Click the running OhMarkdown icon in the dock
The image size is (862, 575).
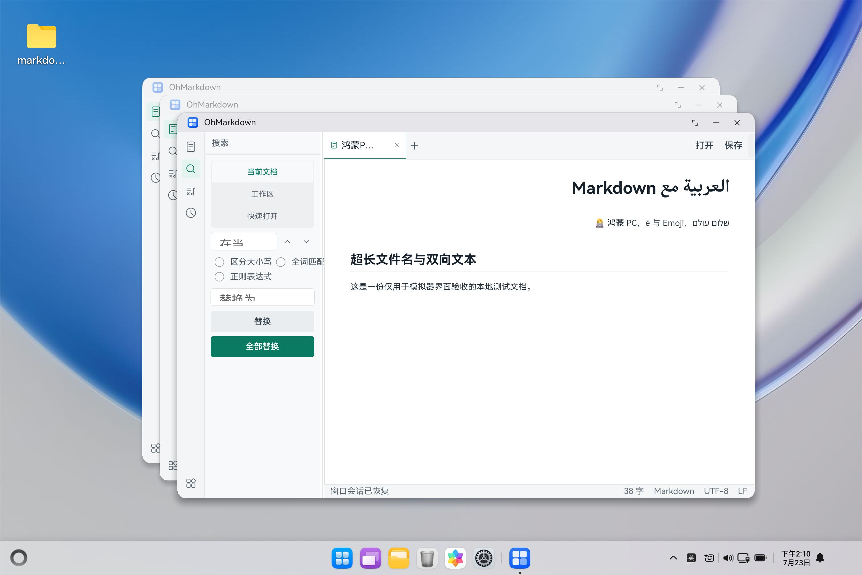pyautogui.click(x=519, y=558)
